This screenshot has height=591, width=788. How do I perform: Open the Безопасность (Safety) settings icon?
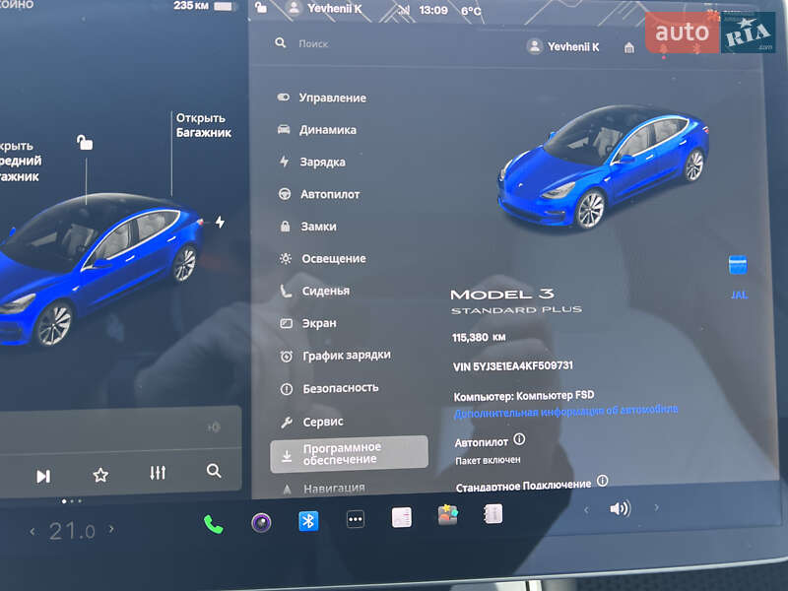pos(283,387)
